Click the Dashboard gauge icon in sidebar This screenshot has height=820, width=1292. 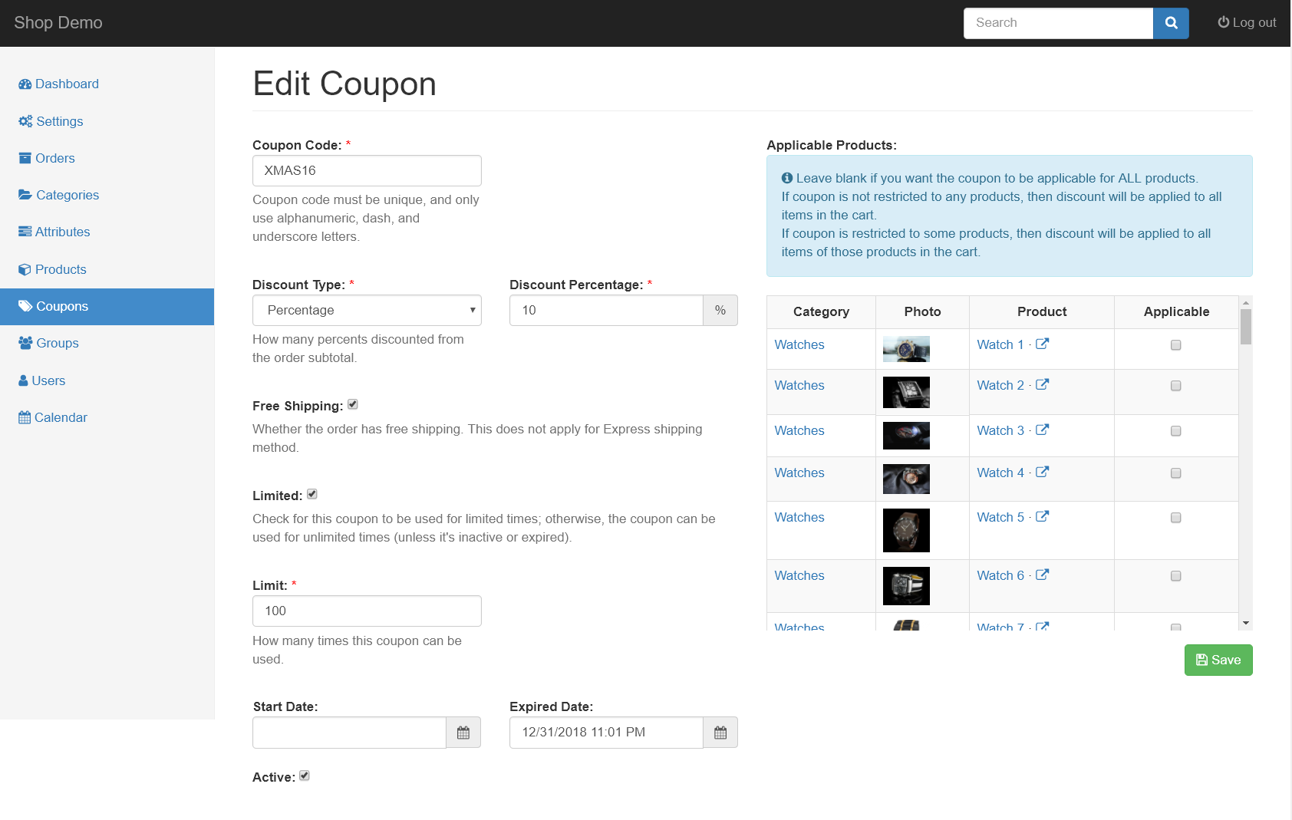[25, 84]
